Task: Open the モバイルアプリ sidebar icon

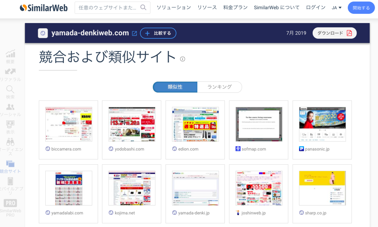Action: click(x=10, y=183)
